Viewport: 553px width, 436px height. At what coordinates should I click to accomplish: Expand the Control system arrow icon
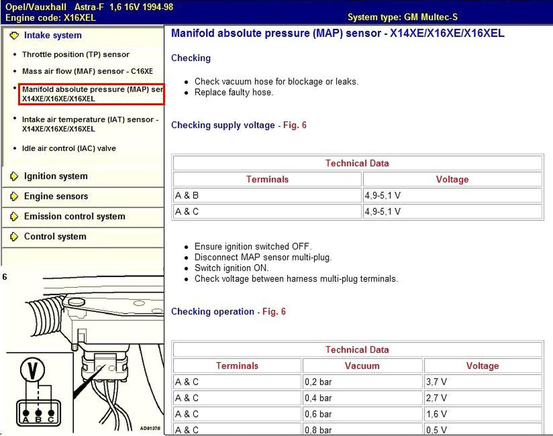click(14, 237)
